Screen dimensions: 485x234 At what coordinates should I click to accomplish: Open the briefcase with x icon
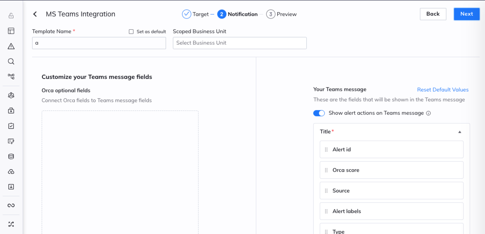pos(11,110)
